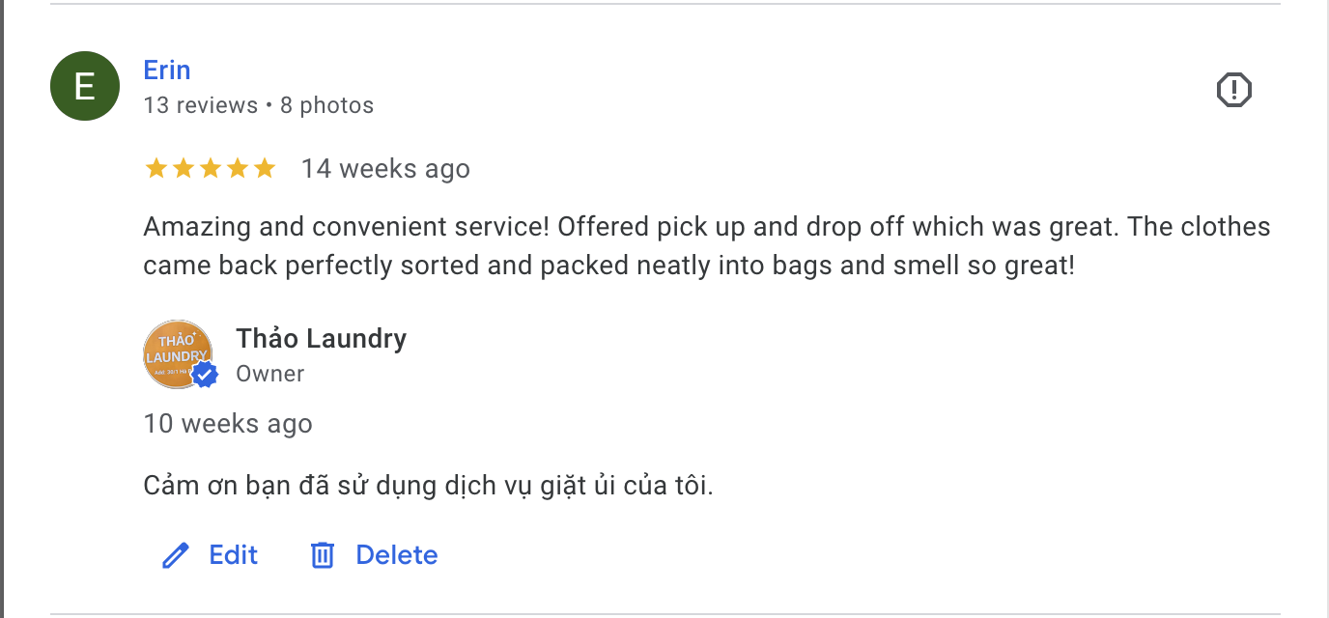Click the 8 photos label
The image size is (1329, 618).
click(326, 105)
